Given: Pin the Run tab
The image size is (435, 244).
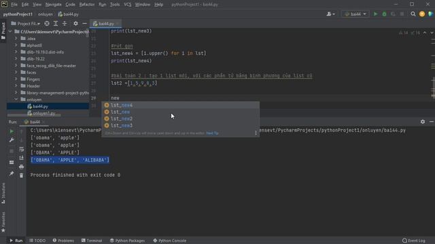Looking at the screenshot, I should (x=12, y=174).
